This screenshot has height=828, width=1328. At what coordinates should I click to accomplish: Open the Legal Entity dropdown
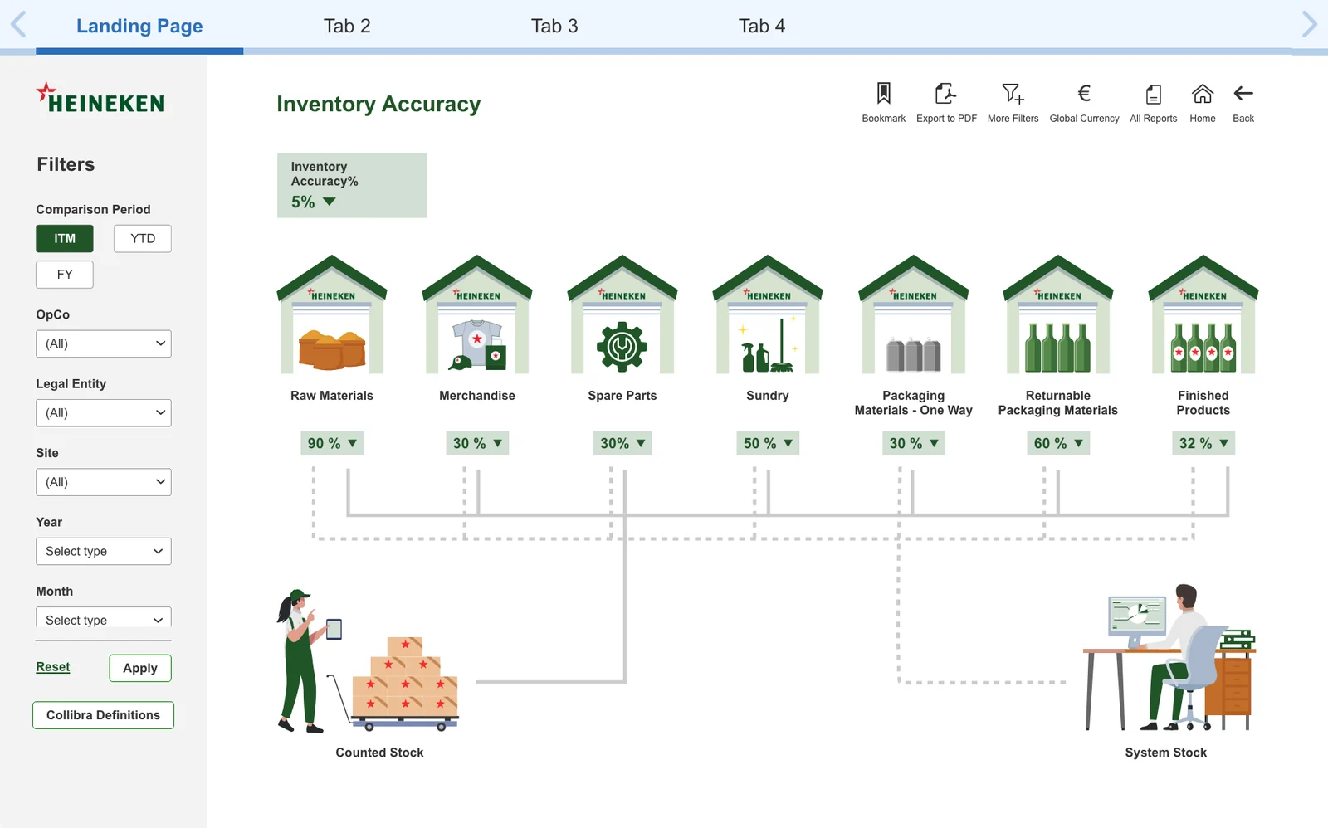coord(104,413)
